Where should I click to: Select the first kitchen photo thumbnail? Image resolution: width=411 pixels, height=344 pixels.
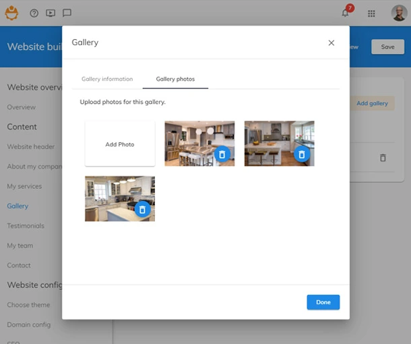[x=192, y=138]
